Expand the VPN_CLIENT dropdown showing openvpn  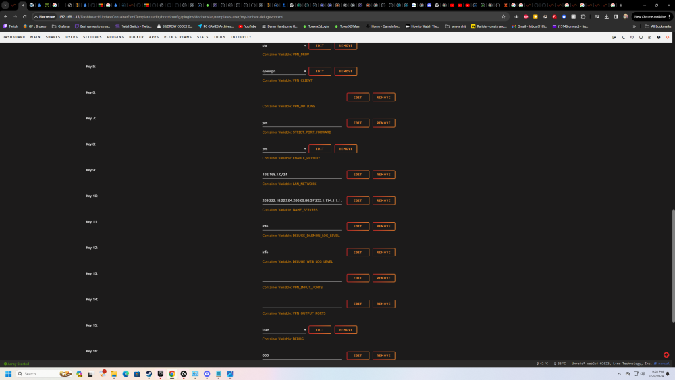tap(284, 71)
